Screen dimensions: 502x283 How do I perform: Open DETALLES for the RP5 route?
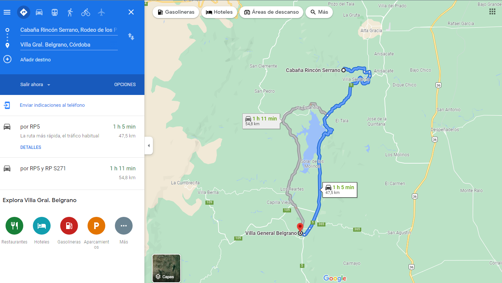click(31, 147)
